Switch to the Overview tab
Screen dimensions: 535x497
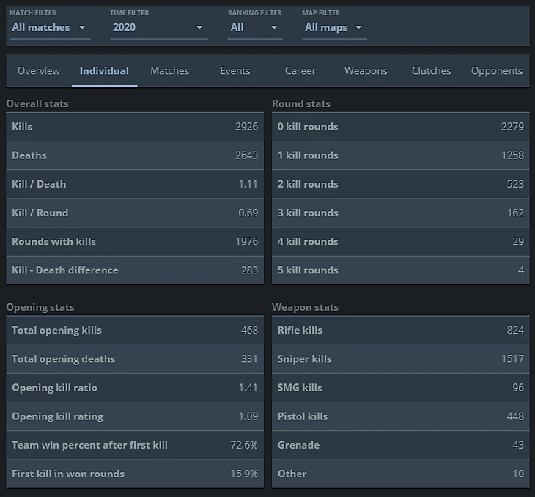coord(39,71)
